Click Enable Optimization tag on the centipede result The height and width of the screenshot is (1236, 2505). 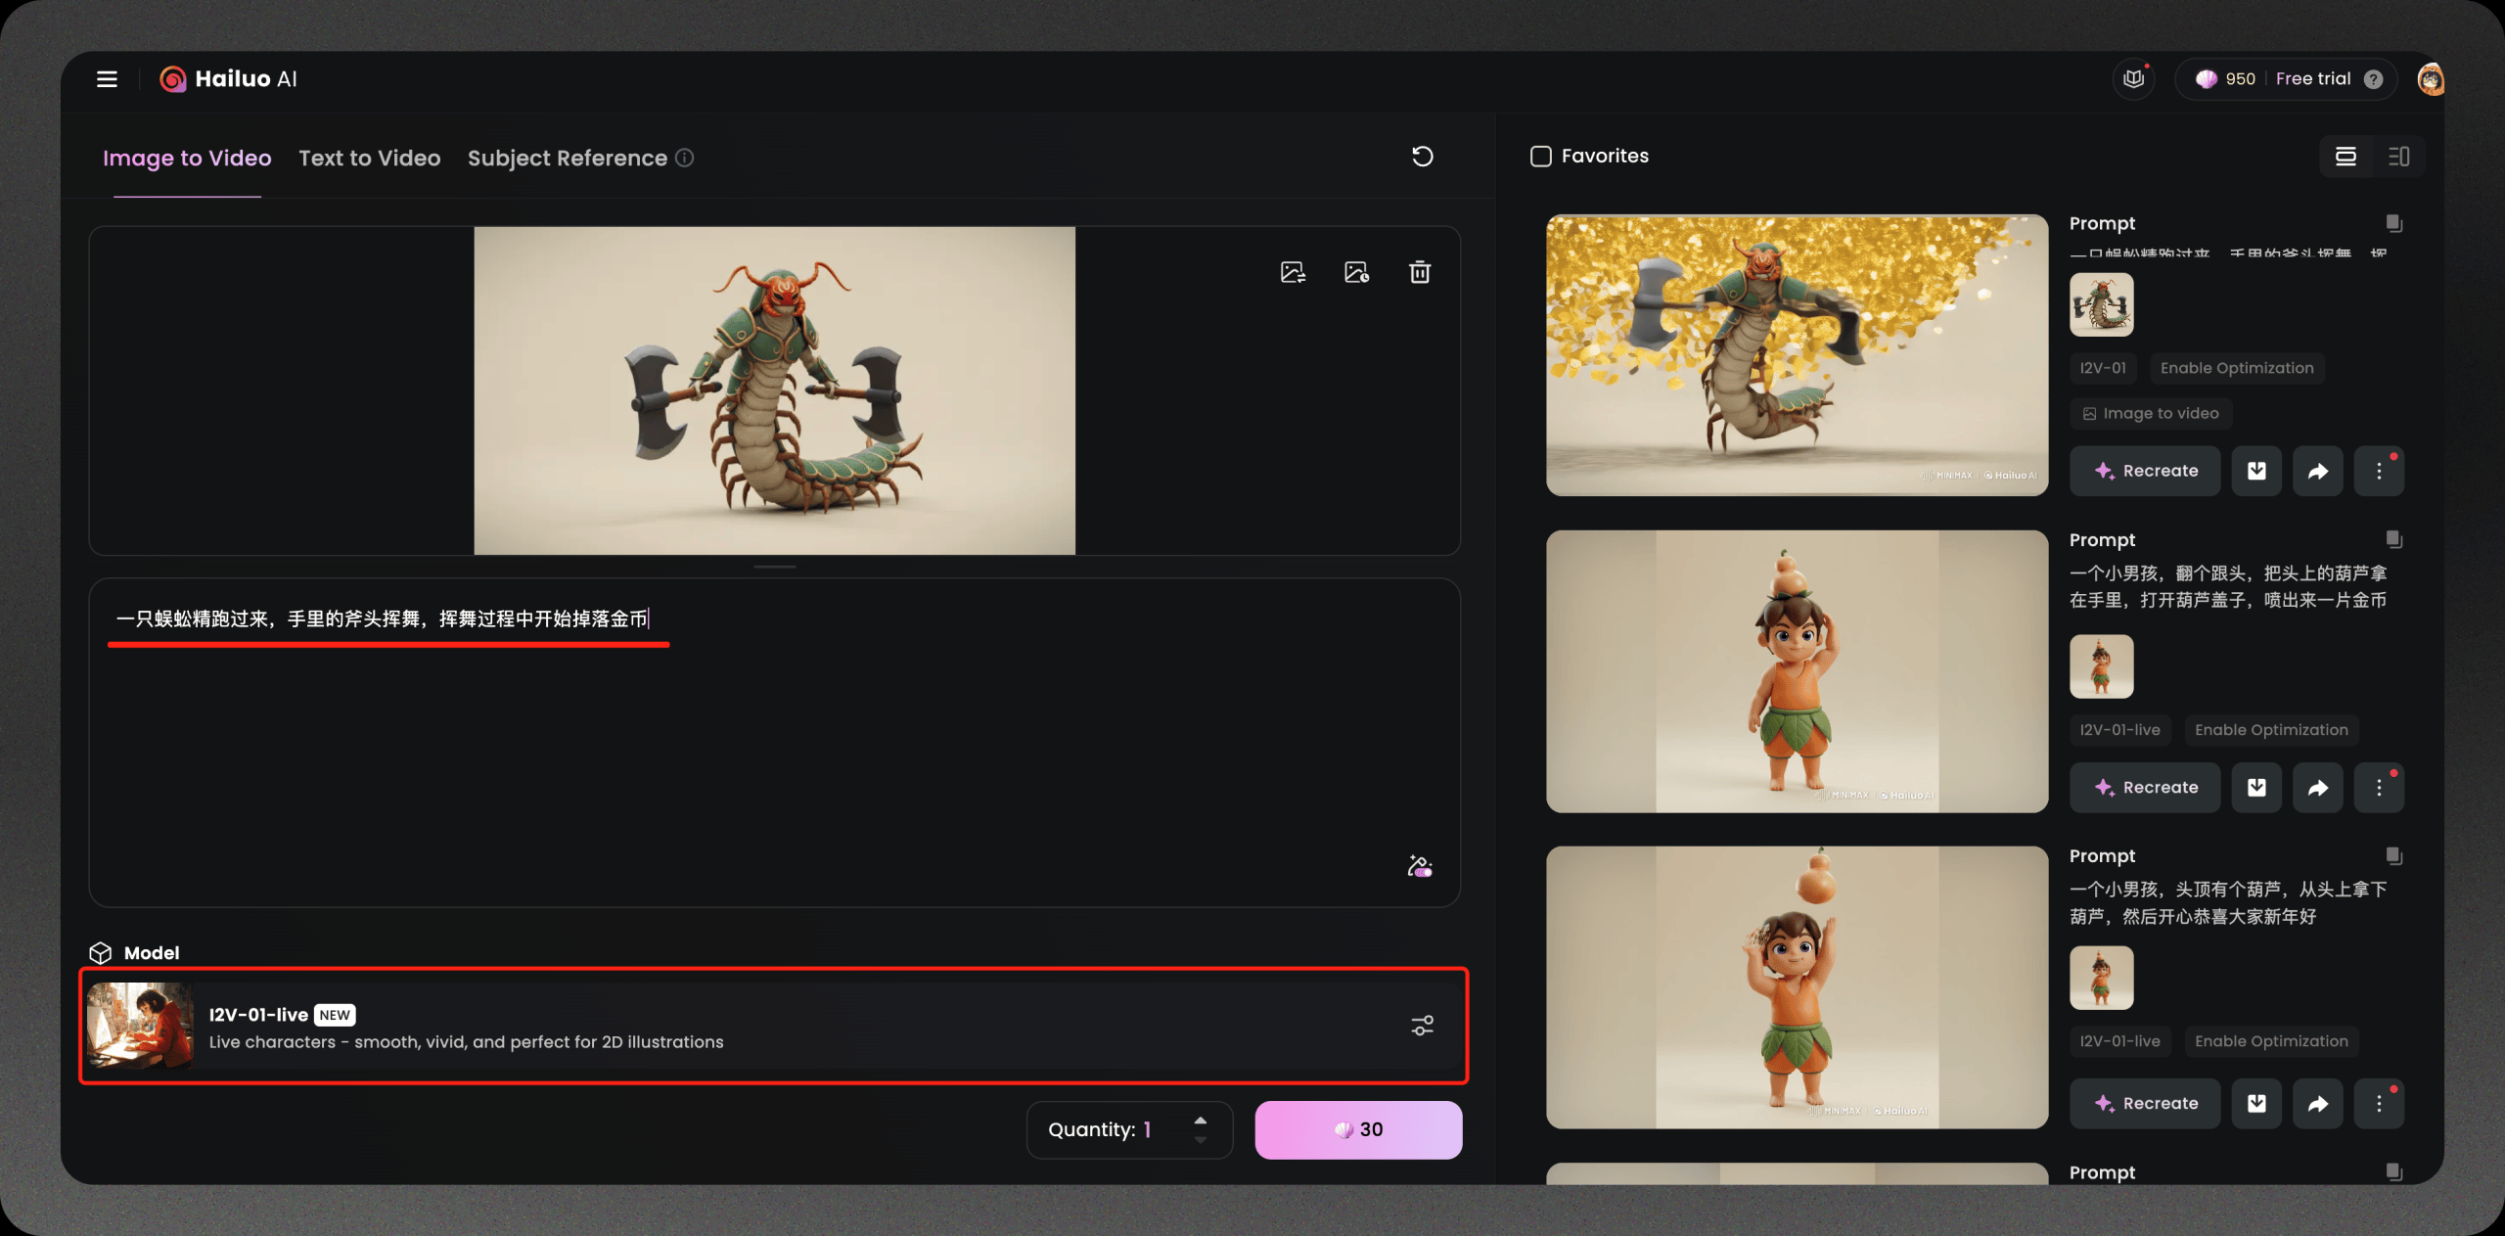tap(2237, 368)
